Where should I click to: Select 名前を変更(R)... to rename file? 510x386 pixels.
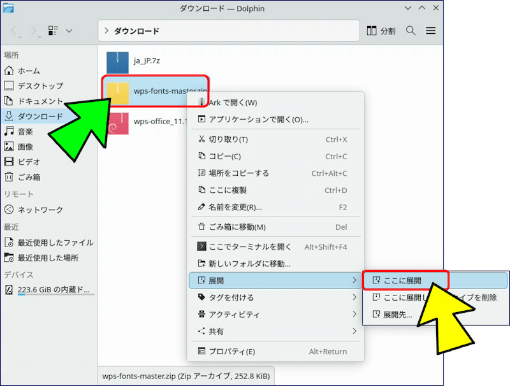(x=235, y=207)
